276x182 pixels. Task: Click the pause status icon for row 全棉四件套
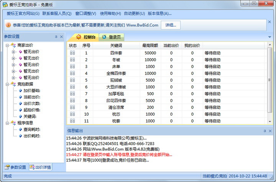72,73
